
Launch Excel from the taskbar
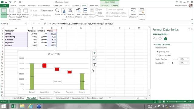14,106
